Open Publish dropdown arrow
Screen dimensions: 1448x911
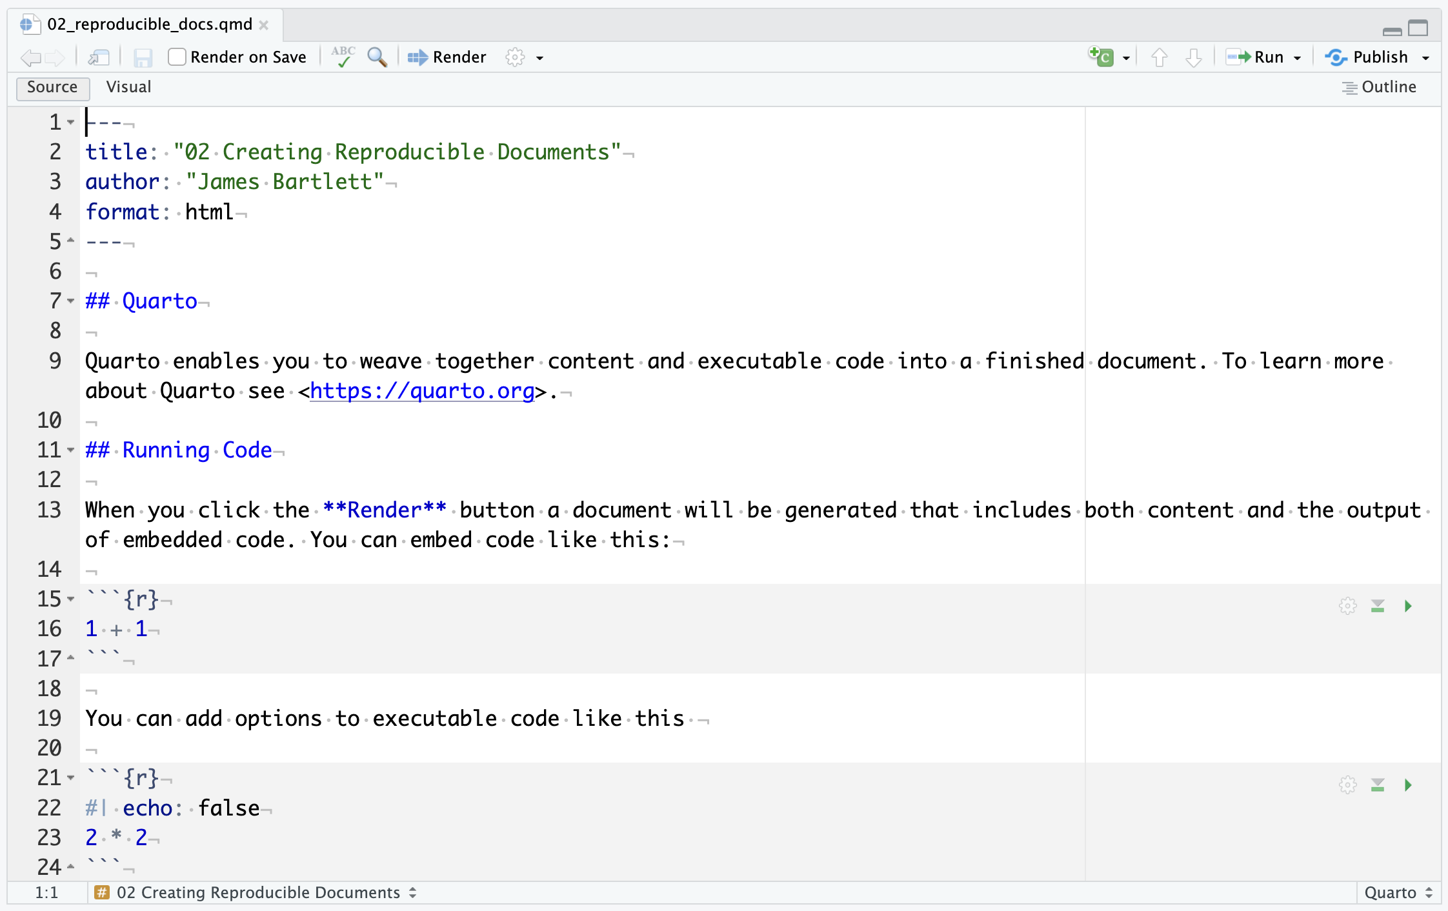click(1426, 58)
